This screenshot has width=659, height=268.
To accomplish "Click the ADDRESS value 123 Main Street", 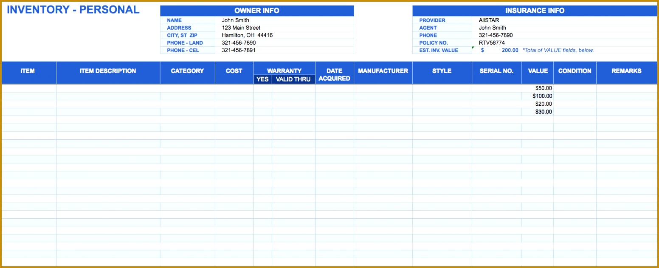I will tap(240, 28).
